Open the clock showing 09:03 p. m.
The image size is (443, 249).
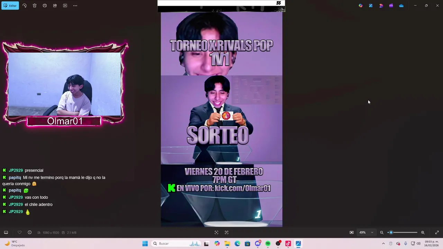pos(432,243)
